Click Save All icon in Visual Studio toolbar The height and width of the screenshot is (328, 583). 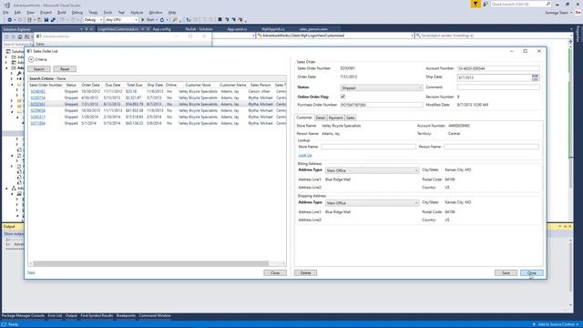coord(53,20)
